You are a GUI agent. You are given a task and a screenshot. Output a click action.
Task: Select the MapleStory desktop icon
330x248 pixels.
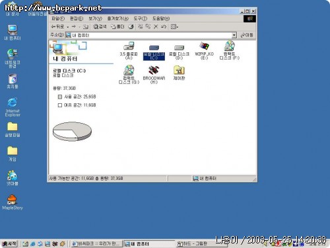(13, 202)
